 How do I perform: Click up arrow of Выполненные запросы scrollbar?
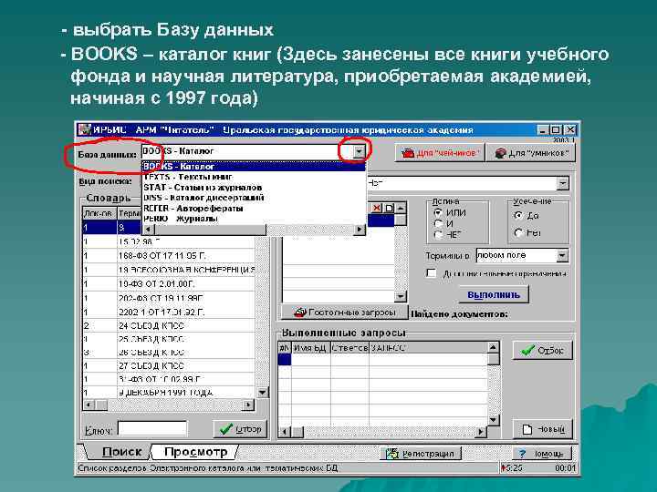(x=493, y=347)
